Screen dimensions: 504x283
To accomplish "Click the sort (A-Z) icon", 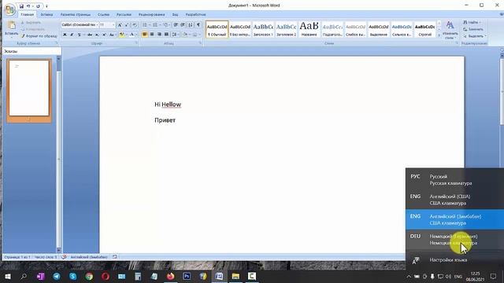I will point(191,24).
